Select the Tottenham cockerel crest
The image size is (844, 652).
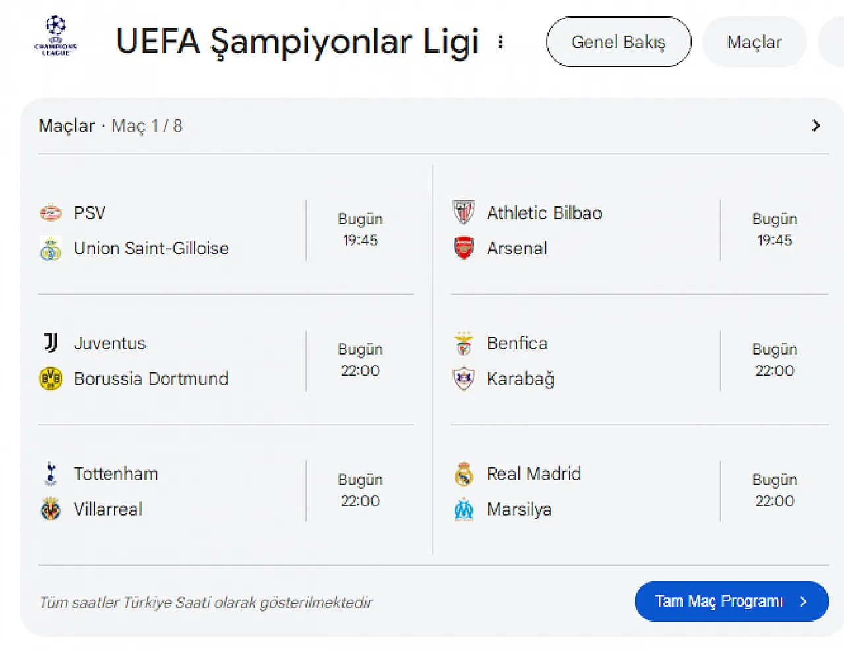(51, 473)
